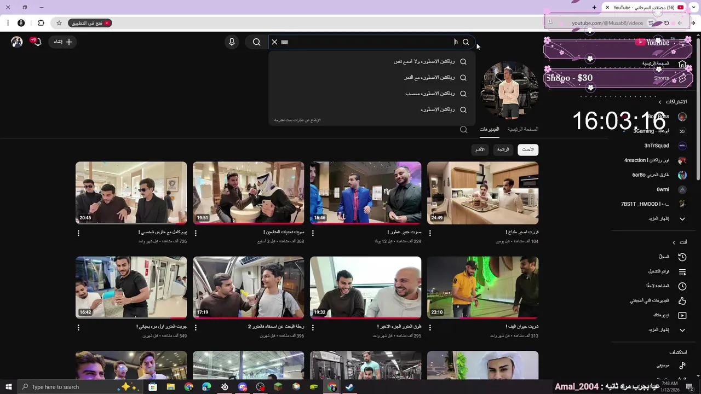The height and width of the screenshot is (394, 701).
Task: Open a new browser tab with plus
Action: pos(594,7)
